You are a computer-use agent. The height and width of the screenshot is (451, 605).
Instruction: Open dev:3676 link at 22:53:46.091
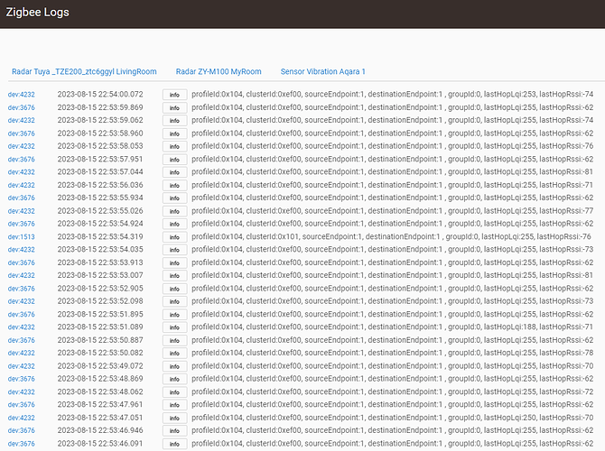[22, 444]
